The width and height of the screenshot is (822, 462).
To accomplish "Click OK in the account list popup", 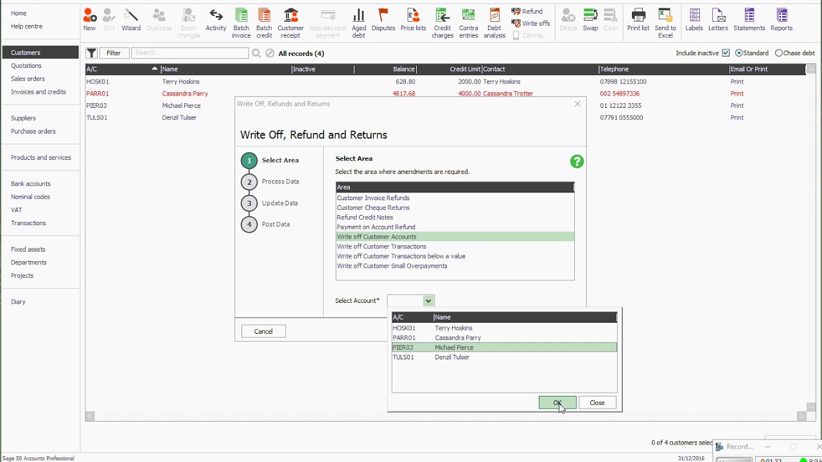I will (557, 402).
